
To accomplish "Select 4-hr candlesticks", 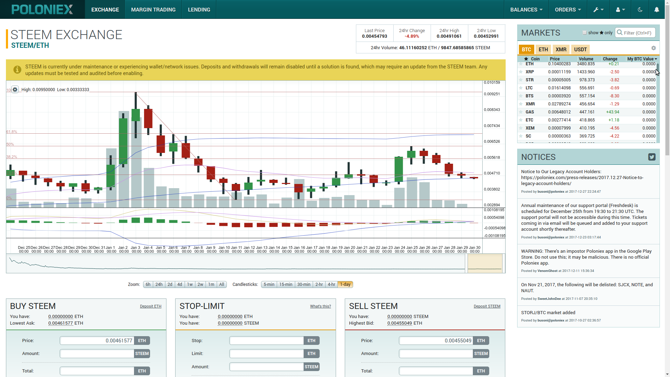I will (x=332, y=284).
